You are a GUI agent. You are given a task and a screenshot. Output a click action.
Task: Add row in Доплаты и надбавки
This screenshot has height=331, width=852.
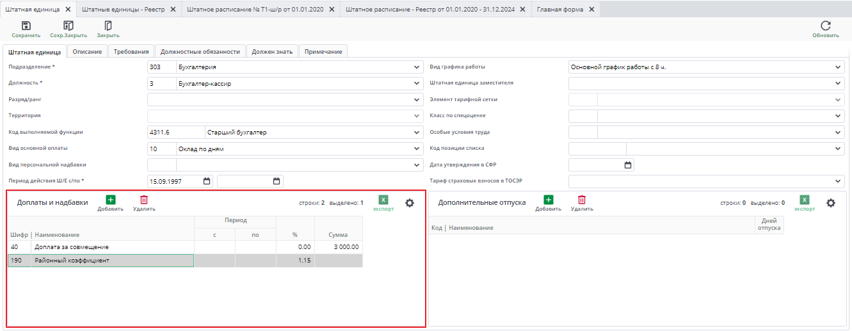click(x=110, y=200)
